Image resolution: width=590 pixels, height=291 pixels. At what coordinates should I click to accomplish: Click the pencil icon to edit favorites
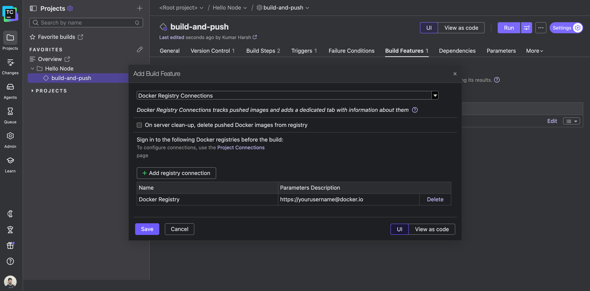(x=140, y=49)
